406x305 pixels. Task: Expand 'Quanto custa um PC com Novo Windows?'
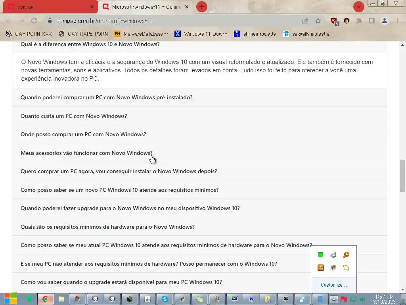pyautogui.click(x=200, y=116)
